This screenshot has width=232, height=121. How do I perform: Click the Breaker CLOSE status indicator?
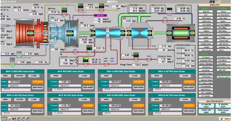click(169, 9)
